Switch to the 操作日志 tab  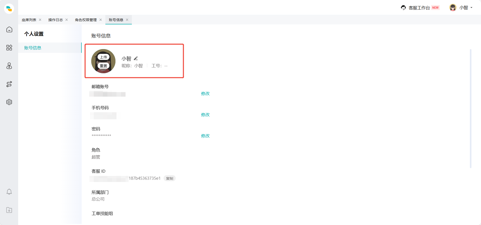pos(55,20)
